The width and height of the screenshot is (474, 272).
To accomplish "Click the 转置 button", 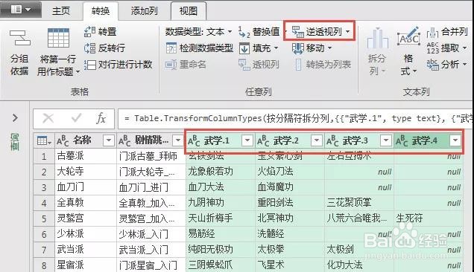I will coord(100,32).
